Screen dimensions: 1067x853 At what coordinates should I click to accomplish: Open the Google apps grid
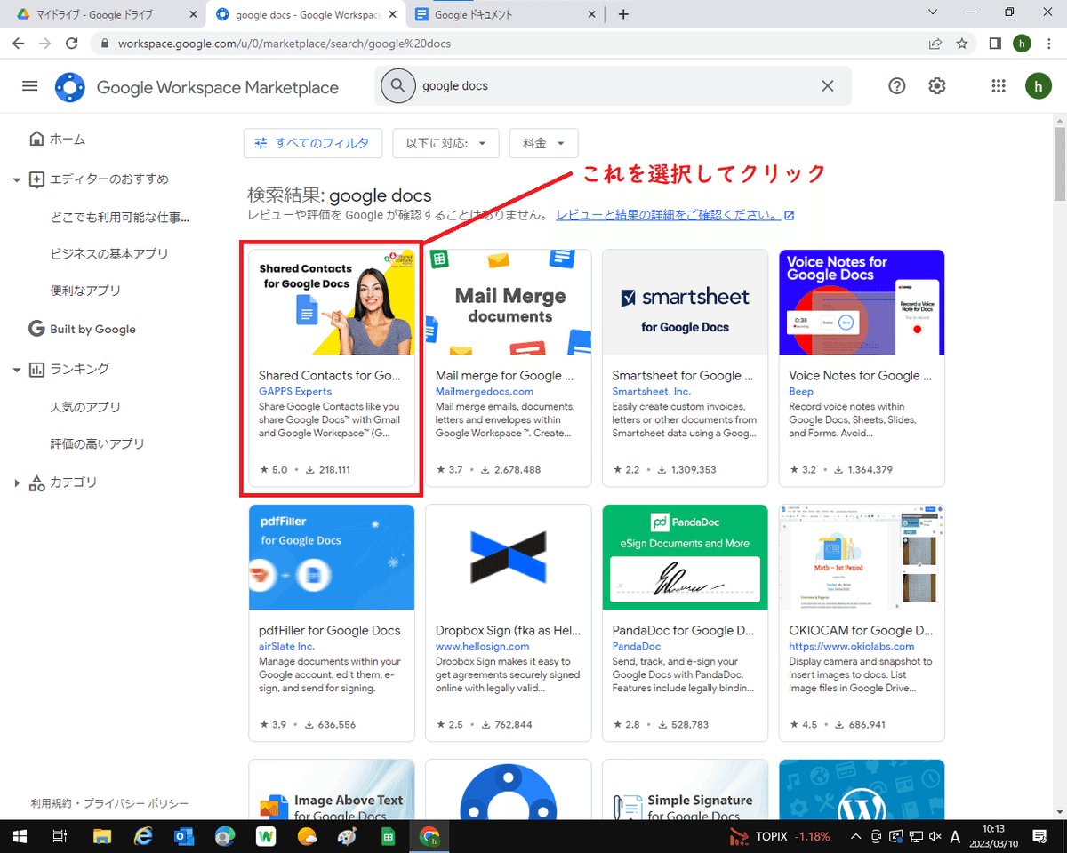point(999,86)
